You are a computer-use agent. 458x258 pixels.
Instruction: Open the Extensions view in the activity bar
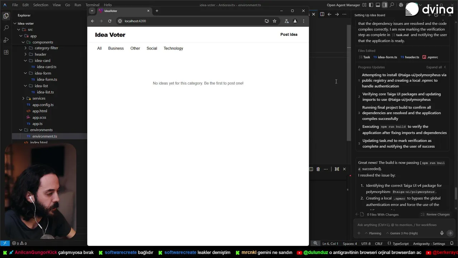pyautogui.click(x=6, y=52)
